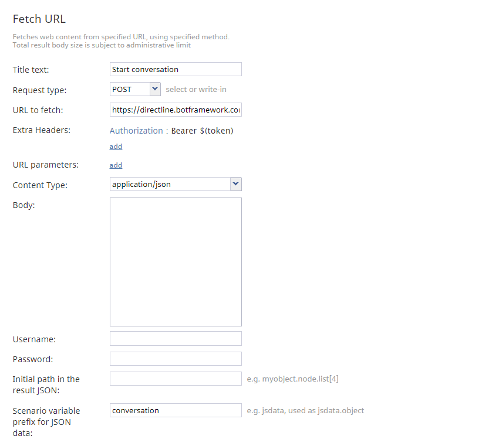
Task: Click the Password label
Action: 33,359
